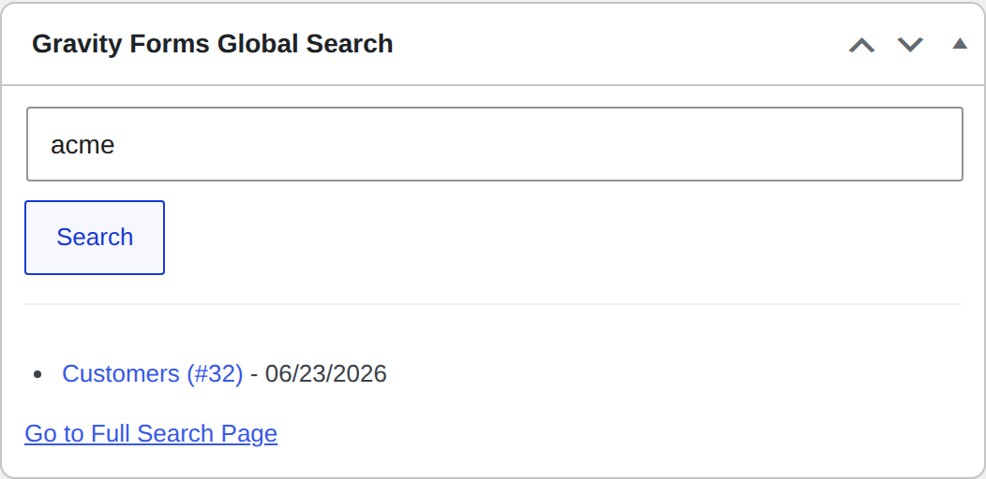
Task: Select the 06/23/2026 date text
Action: click(326, 373)
